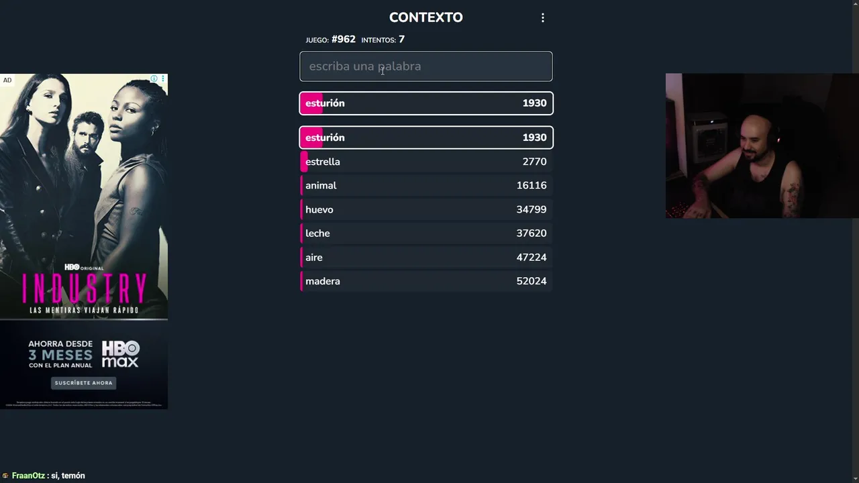Click the ad info icon
The image size is (859, 483).
(154, 79)
